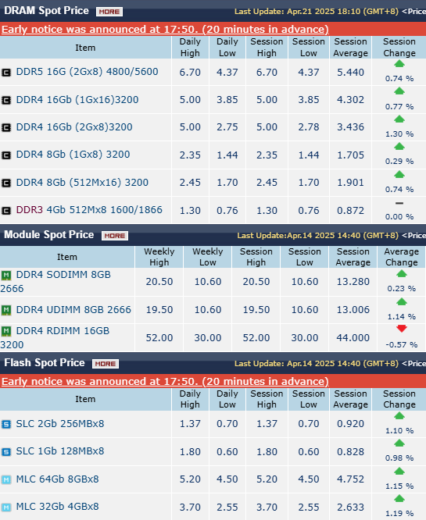Click the flat dash indicator in DDR3 4Gb row
This screenshot has width=426, height=520.
tap(399, 203)
